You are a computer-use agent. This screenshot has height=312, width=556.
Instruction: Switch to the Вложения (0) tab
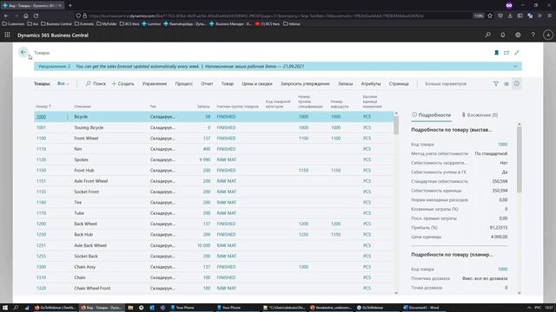coord(480,115)
